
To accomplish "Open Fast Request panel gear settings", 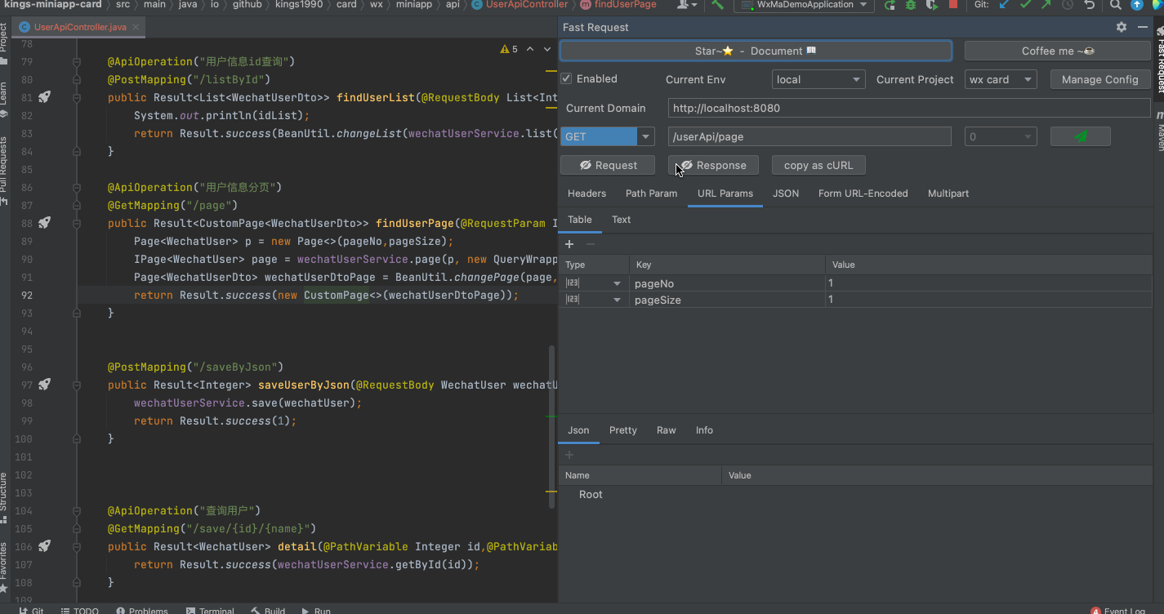I will (x=1122, y=27).
